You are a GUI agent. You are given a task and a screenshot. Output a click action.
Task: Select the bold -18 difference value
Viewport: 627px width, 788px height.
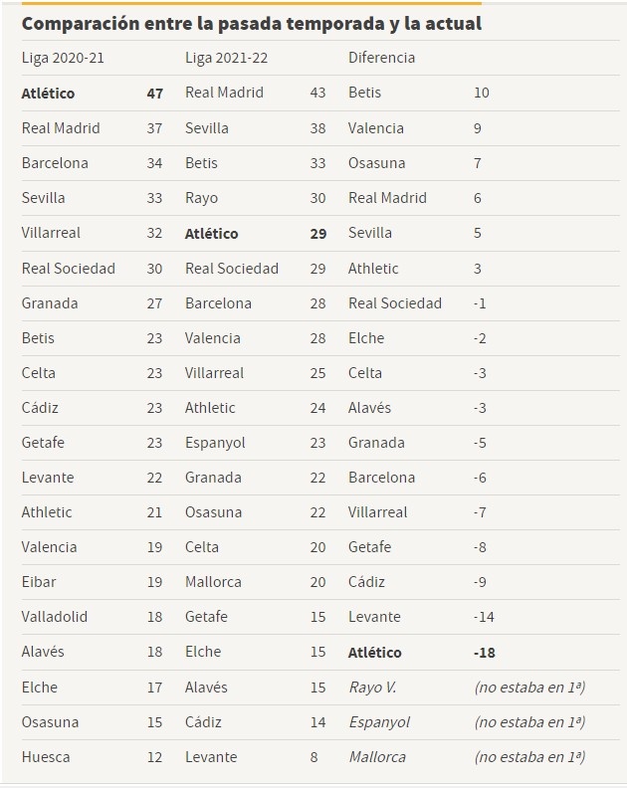[485, 653]
